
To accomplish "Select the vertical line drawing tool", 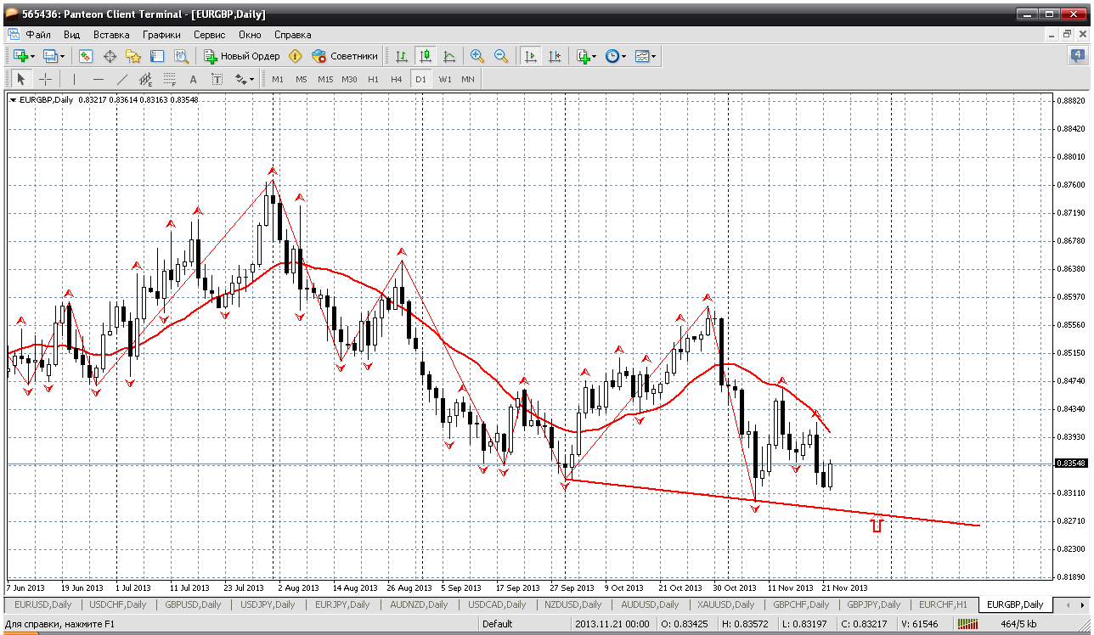I will pos(74,79).
